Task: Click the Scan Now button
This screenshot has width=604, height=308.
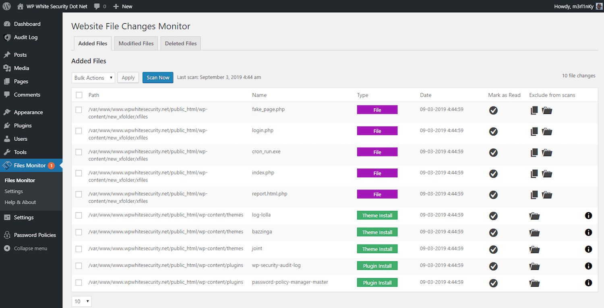Action: pos(157,77)
